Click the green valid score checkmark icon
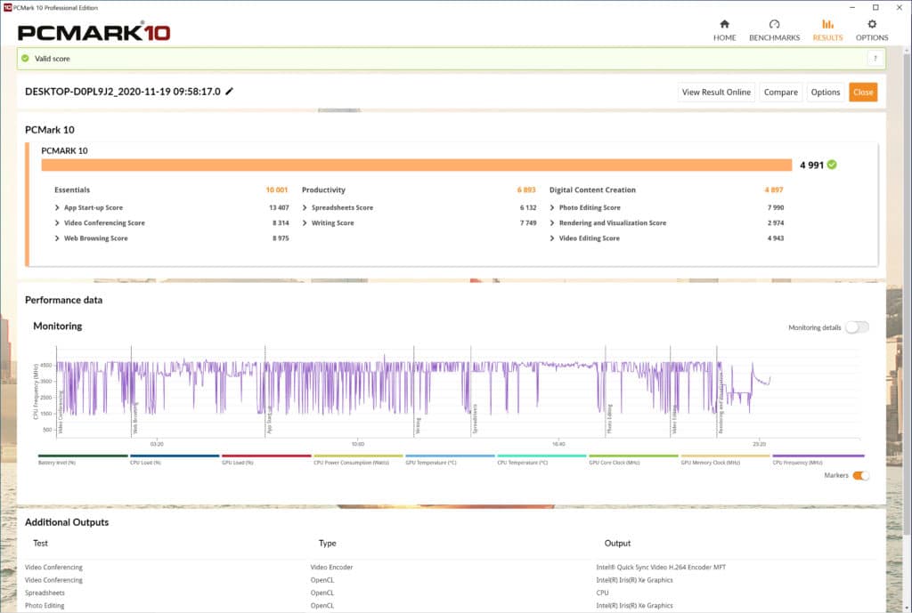The height and width of the screenshot is (613, 912). [x=25, y=58]
